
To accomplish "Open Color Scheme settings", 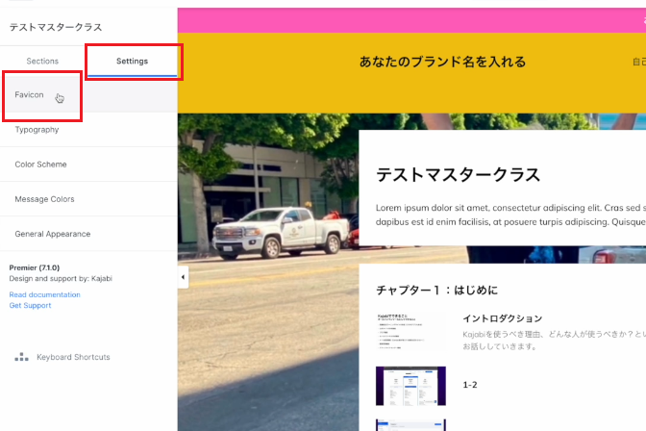I will pos(88,165).
